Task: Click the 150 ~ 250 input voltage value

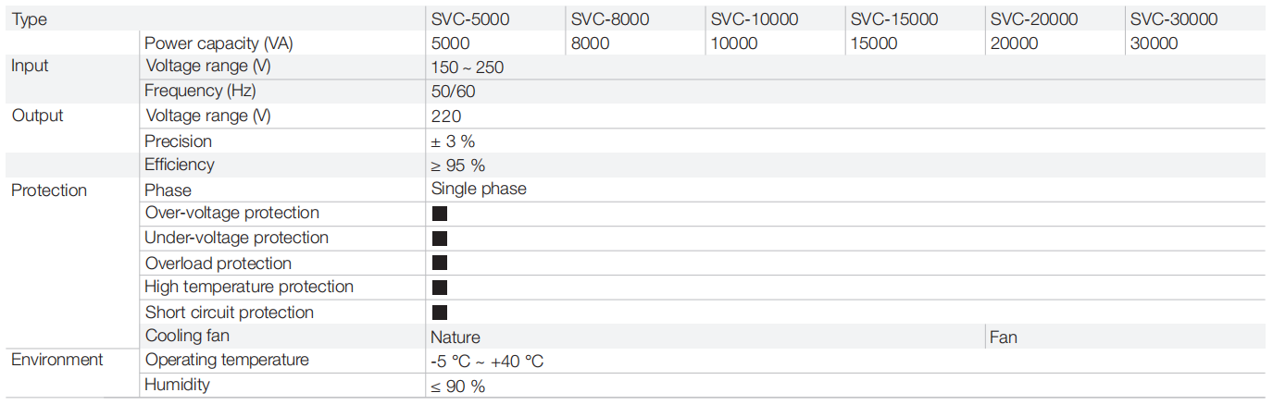Action: (468, 67)
